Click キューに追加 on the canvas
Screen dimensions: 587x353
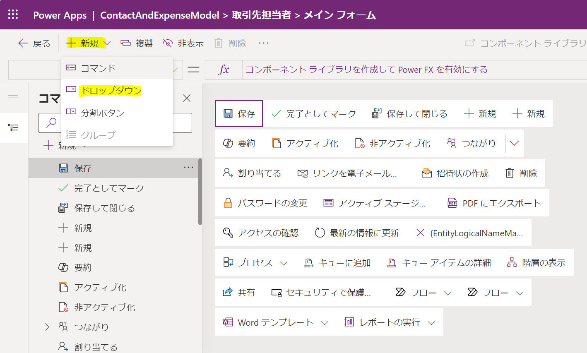pyautogui.click(x=337, y=262)
